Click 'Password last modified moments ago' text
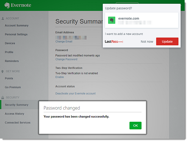 point(77,55)
